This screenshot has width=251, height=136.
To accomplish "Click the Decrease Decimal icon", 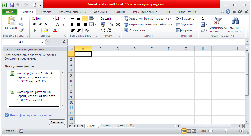I will (109, 30).
